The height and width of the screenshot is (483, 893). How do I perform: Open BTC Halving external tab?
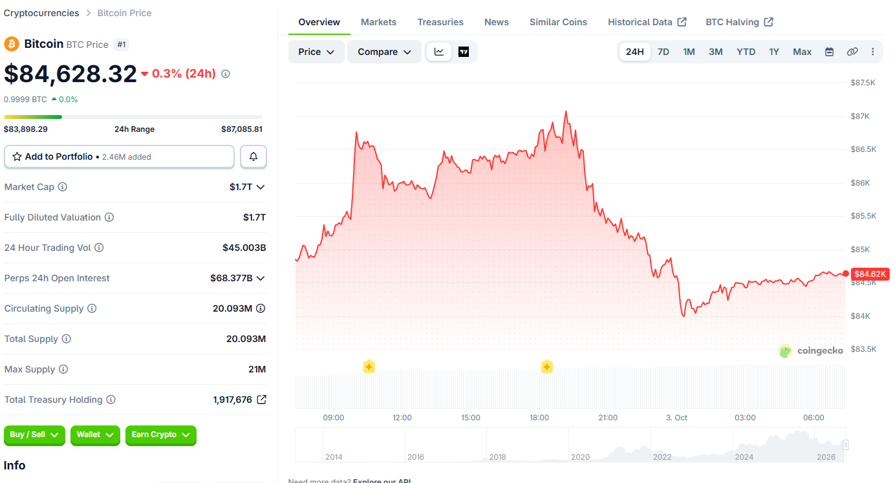(739, 22)
